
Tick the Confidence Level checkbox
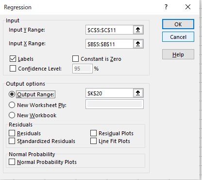(x=13, y=69)
